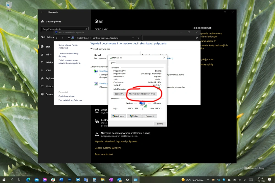Open the Kosz recycle bin on desktop
275x183 pixels.
(x=9, y=7)
